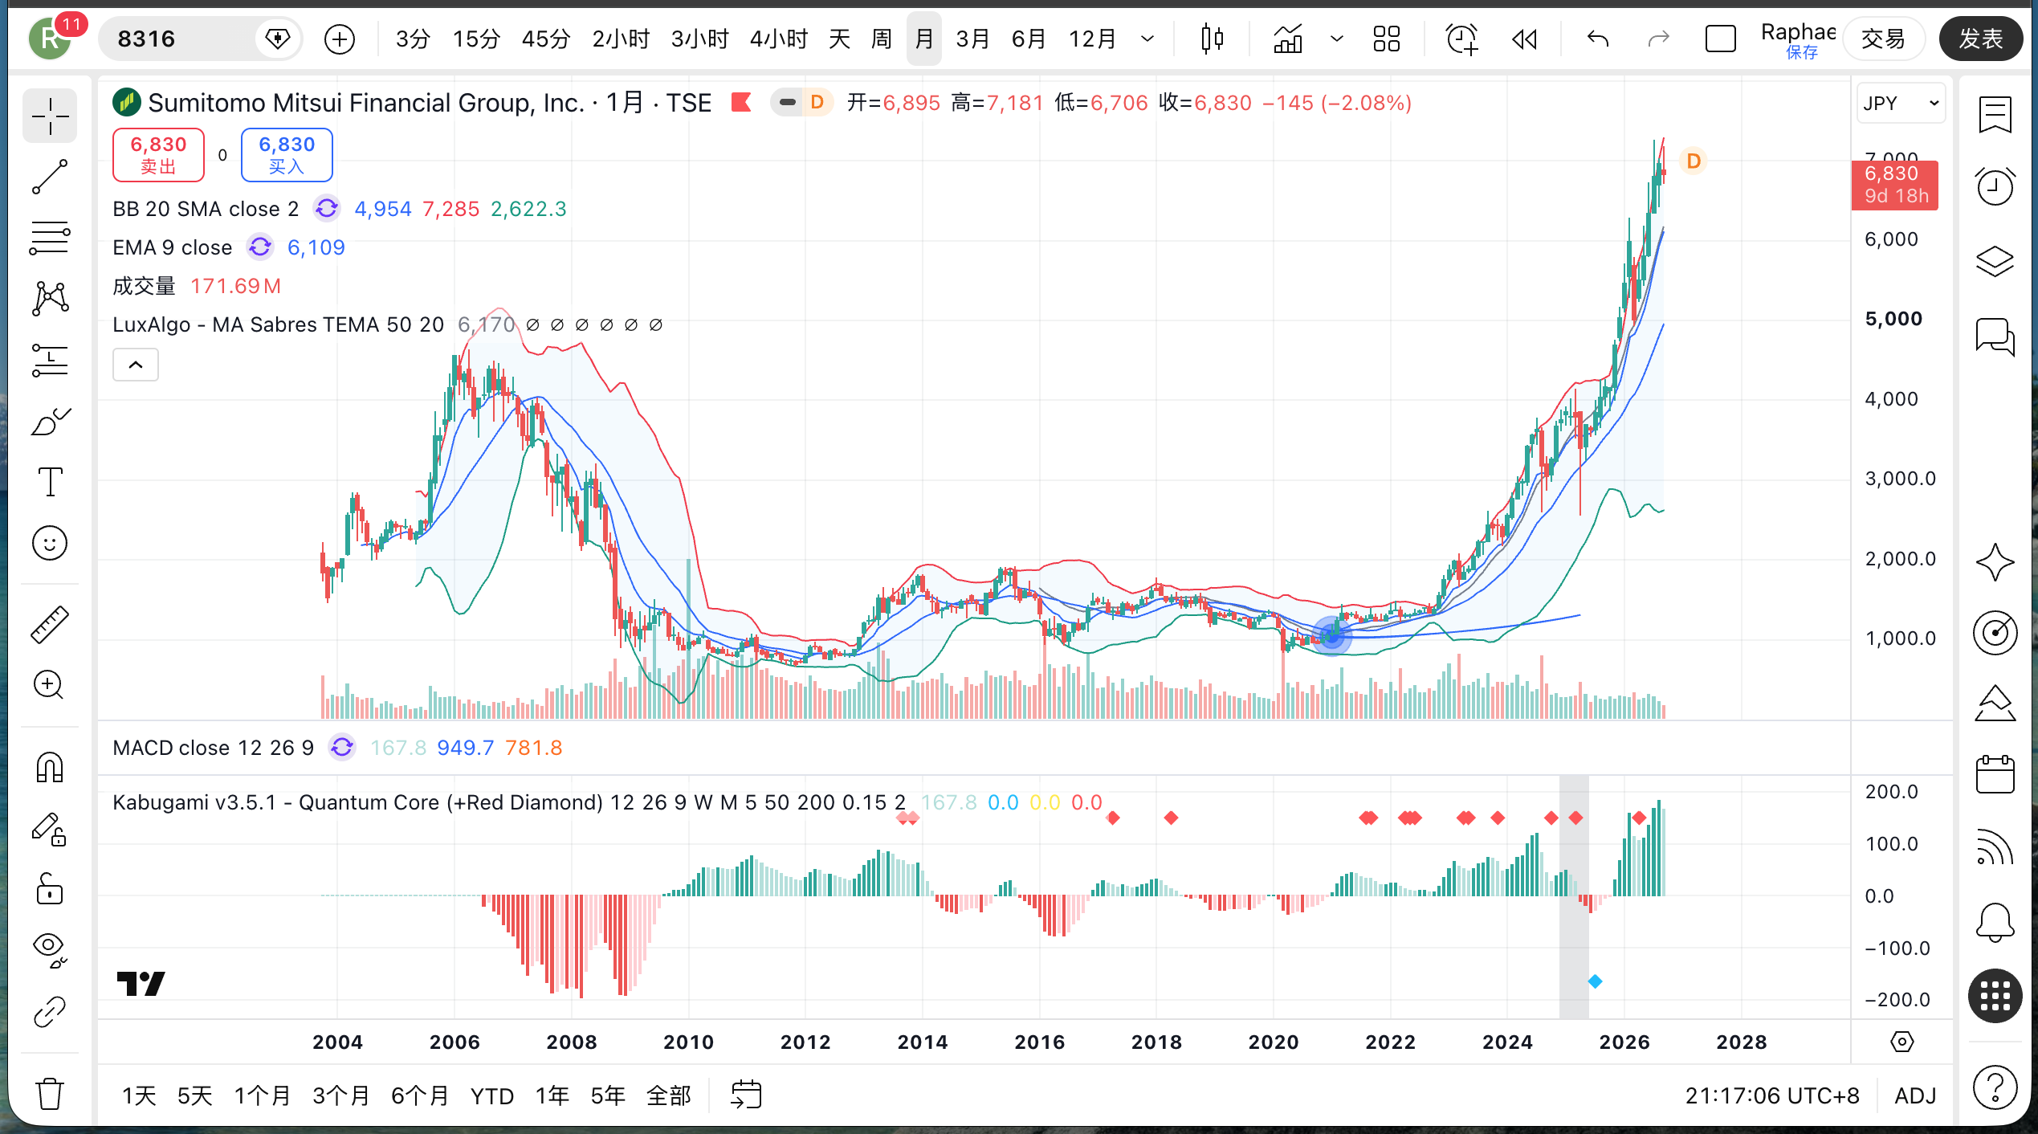The height and width of the screenshot is (1134, 2038).
Task: Undo the last chart action
Action: (x=1598, y=39)
